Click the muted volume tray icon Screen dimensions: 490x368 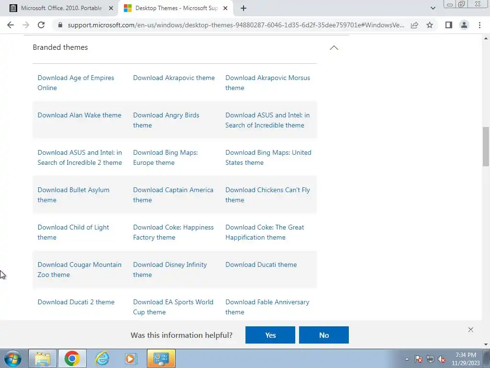442,359
